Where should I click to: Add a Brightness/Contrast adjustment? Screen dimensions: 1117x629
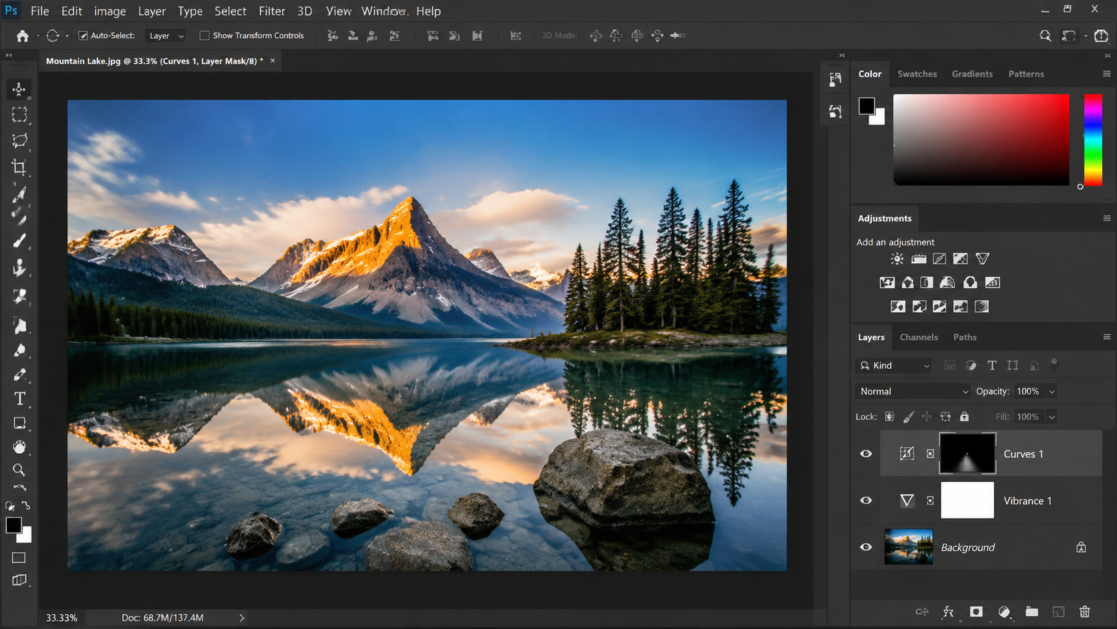click(897, 259)
